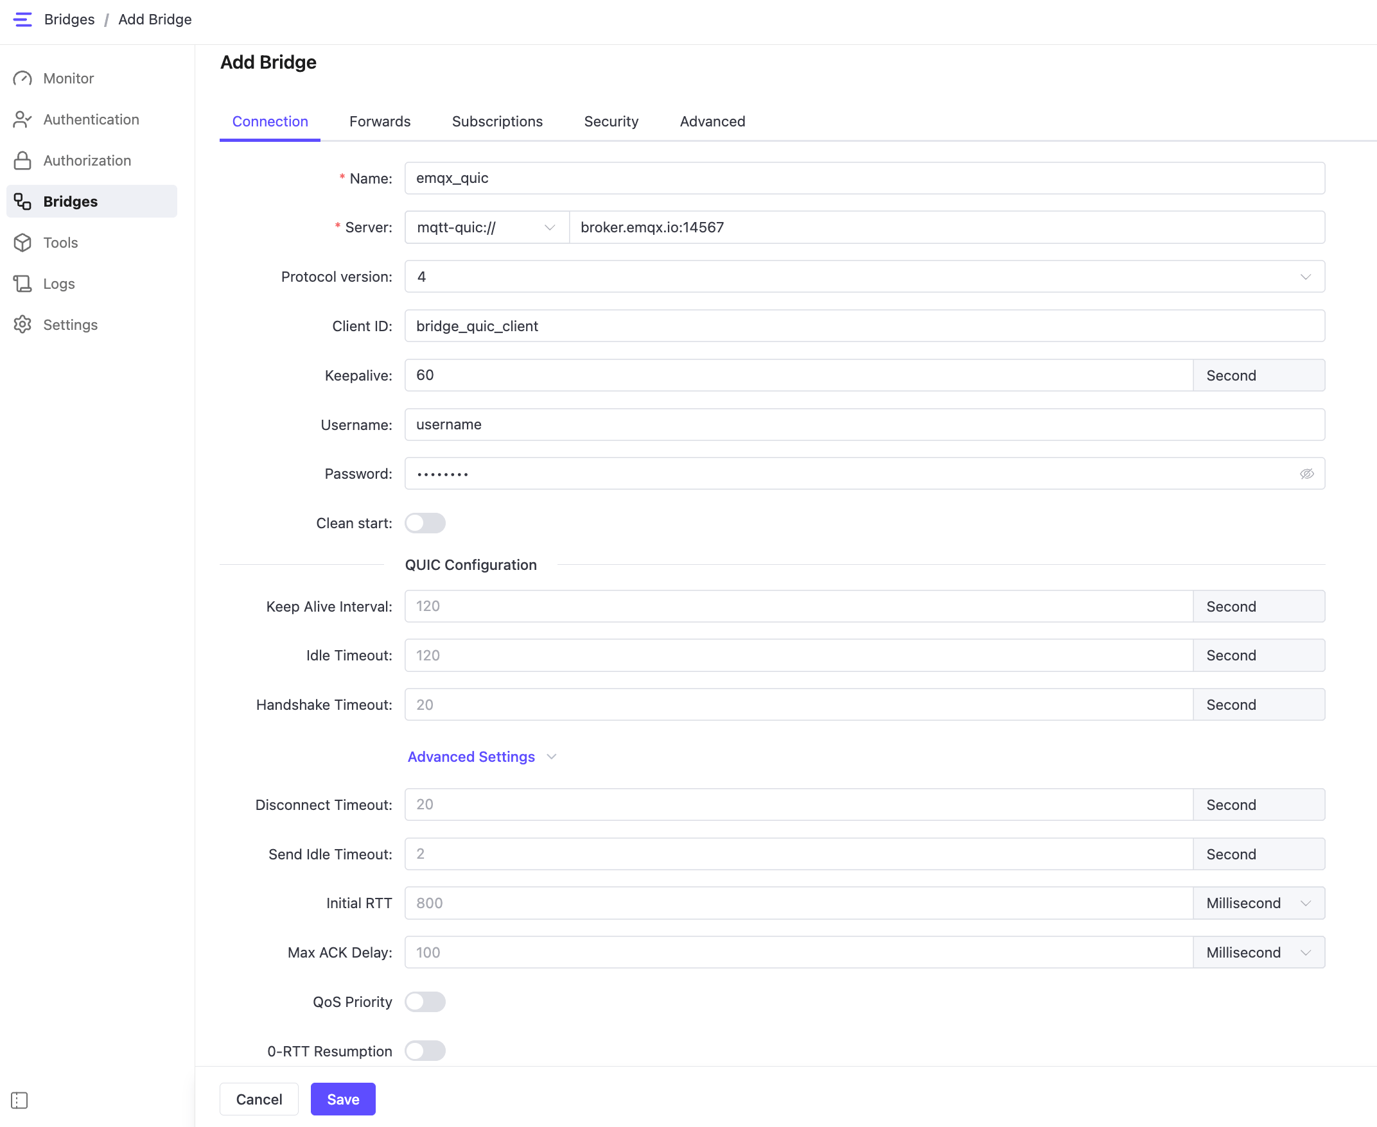The height and width of the screenshot is (1127, 1377).
Task: Toggle the Clean start switch
Action: 425,523
